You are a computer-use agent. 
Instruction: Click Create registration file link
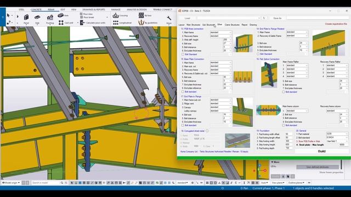336,24
